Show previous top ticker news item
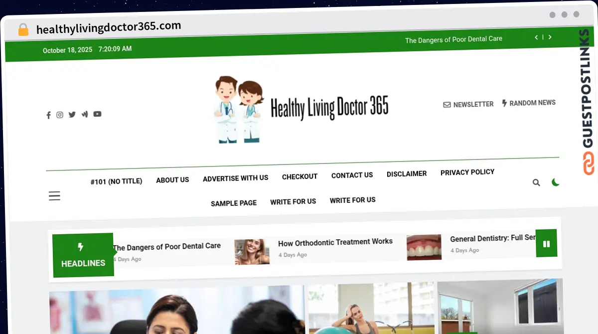Image resolution: width=598 pixels, height=334 pixels. pos(536,37)
